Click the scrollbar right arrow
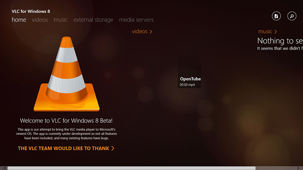The height and width of the screenshot is (170, 303). click(x=298, y=168)
